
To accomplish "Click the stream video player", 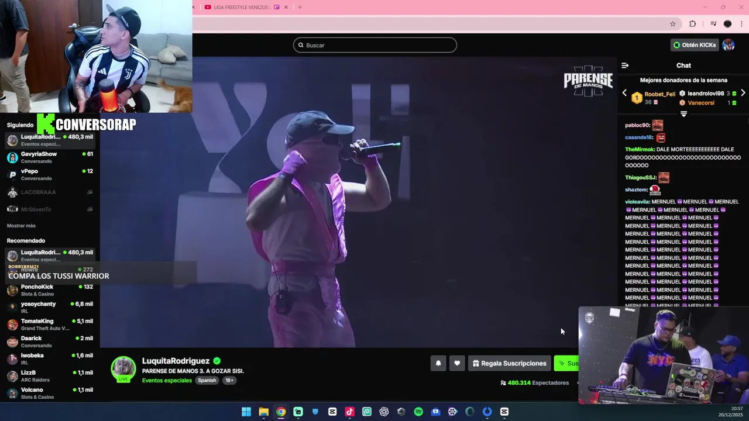I will 358,202.
